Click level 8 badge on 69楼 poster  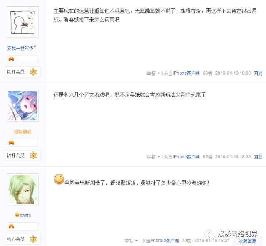pos(33,155)
